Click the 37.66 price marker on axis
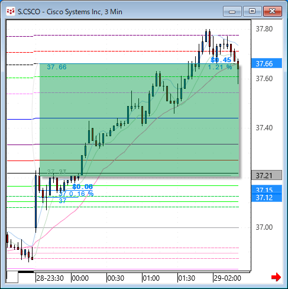 pyautogui.click(x=267, y=63)
